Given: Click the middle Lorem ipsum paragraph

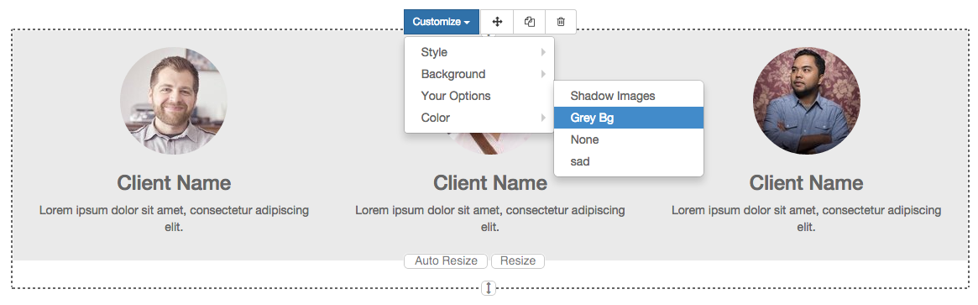Looking at the screenshot, I should (489, 218).
